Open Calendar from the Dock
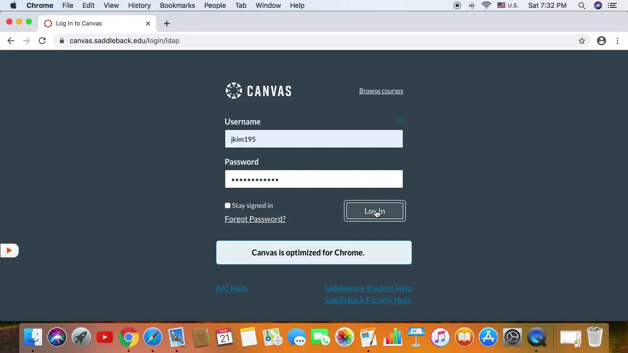The width and height of the screenshot is (628, 353). (225, 337)
